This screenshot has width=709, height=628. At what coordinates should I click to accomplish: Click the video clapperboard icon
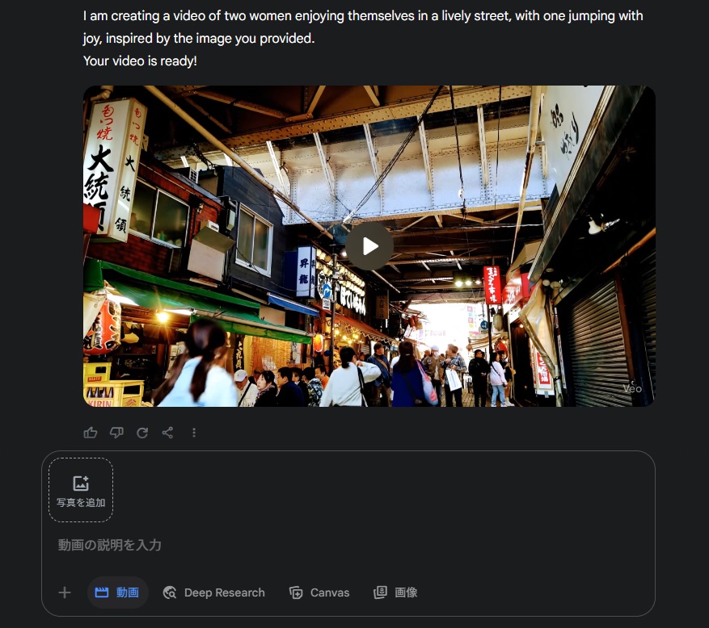point(102,592)
